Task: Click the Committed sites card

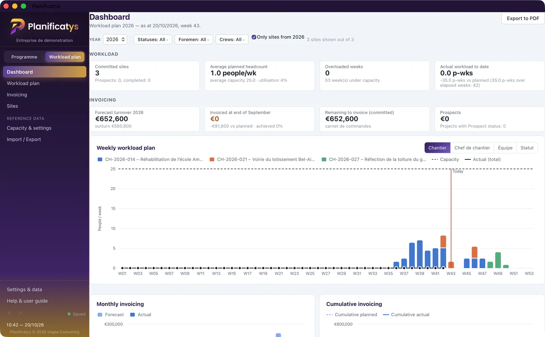Action: [x=144, y=76]
